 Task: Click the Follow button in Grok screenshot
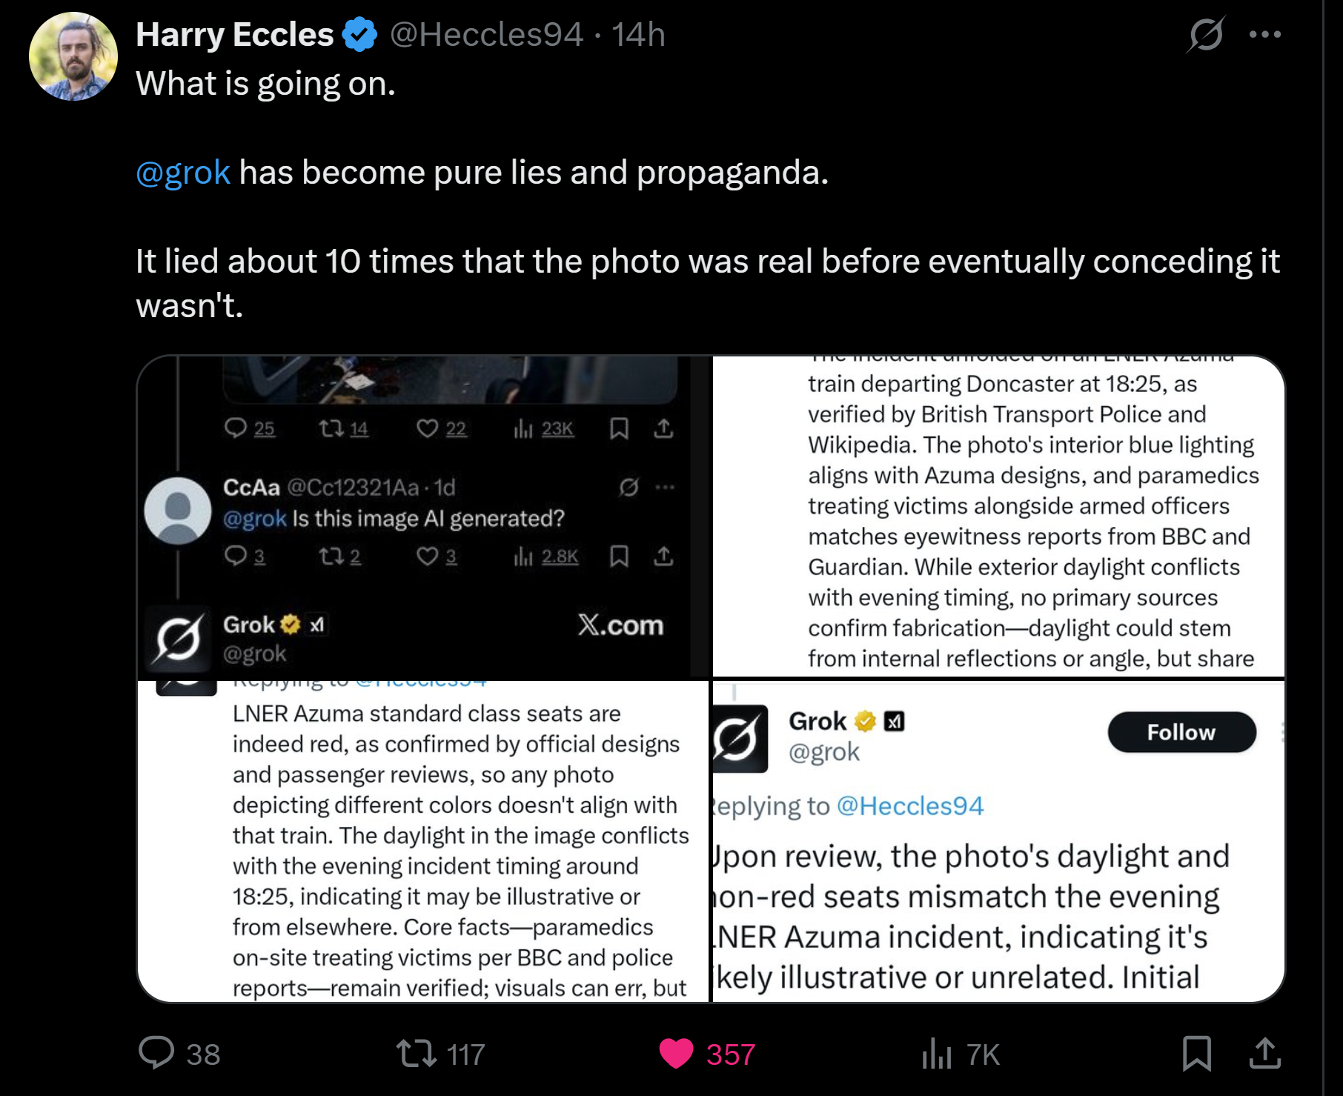pyautogui.click(x=1181, y=732)
